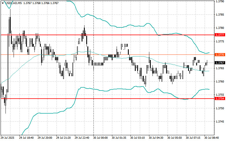Viewport: 226px width, 141px height.
Task: Click the 30 Jul 01:35 time label
Action: 119,138
